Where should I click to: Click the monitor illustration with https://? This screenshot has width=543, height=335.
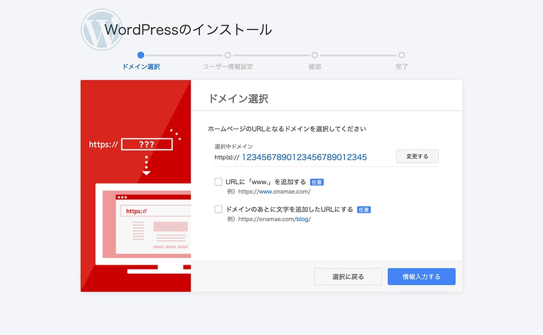click(x=143, y=229)
